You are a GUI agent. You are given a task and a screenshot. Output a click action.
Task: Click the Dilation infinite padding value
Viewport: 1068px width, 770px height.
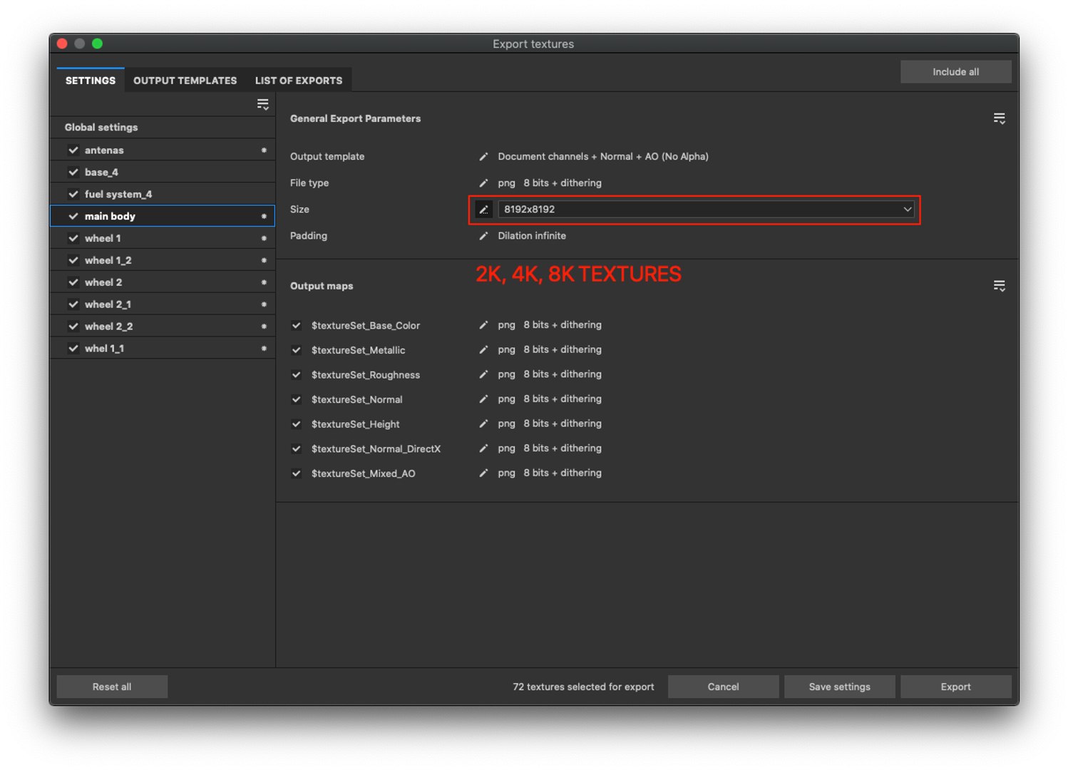pos(532,236)
